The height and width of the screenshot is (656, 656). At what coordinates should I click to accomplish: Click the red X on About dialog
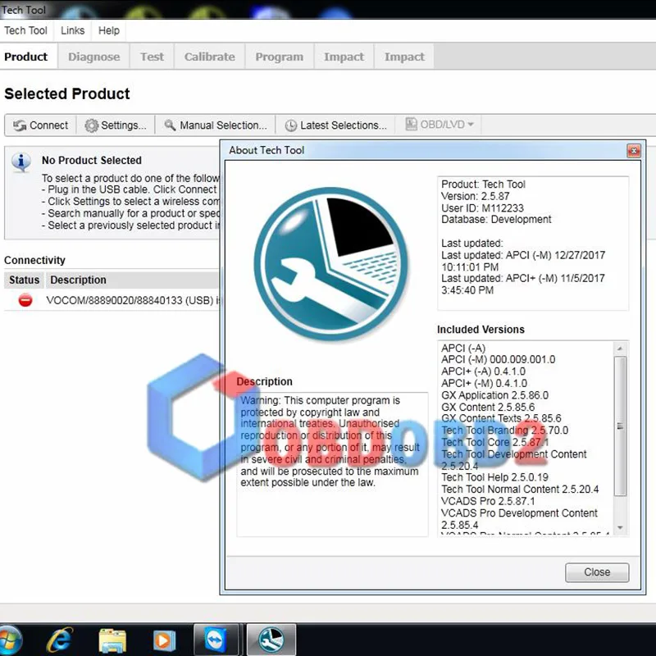633,150
